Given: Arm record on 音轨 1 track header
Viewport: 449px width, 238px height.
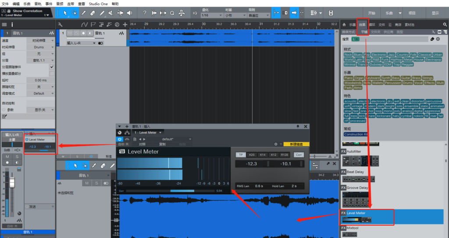Looking at the screenshot, I should click(83, 33).
